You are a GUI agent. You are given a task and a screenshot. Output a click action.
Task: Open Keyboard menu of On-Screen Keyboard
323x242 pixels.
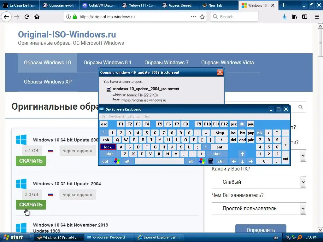[116, 116]
